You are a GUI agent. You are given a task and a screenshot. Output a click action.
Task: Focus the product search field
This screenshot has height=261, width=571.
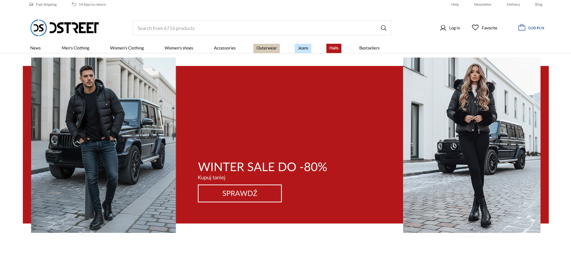point(255,28)
